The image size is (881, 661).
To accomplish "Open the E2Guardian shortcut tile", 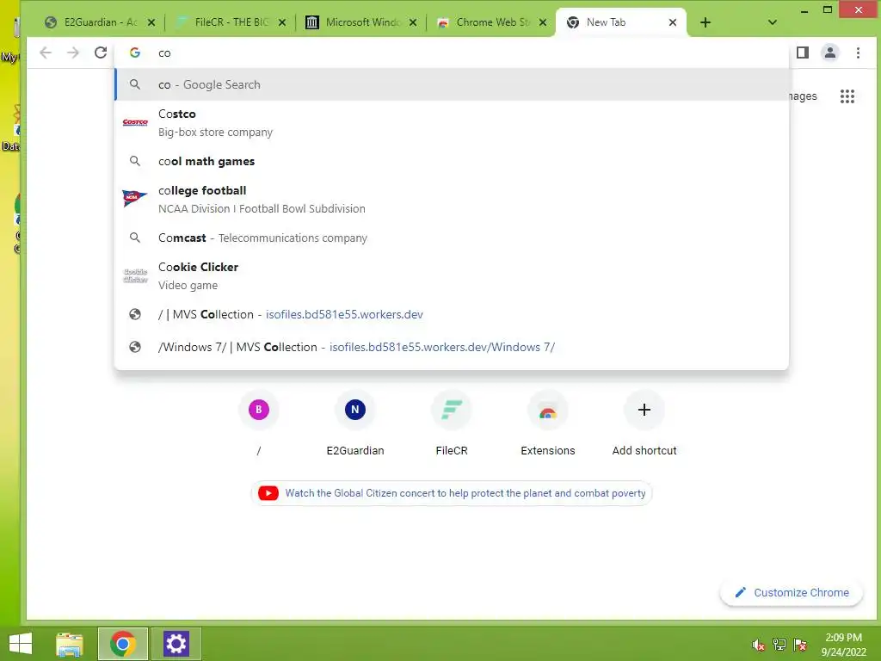I will click(355, 424).
